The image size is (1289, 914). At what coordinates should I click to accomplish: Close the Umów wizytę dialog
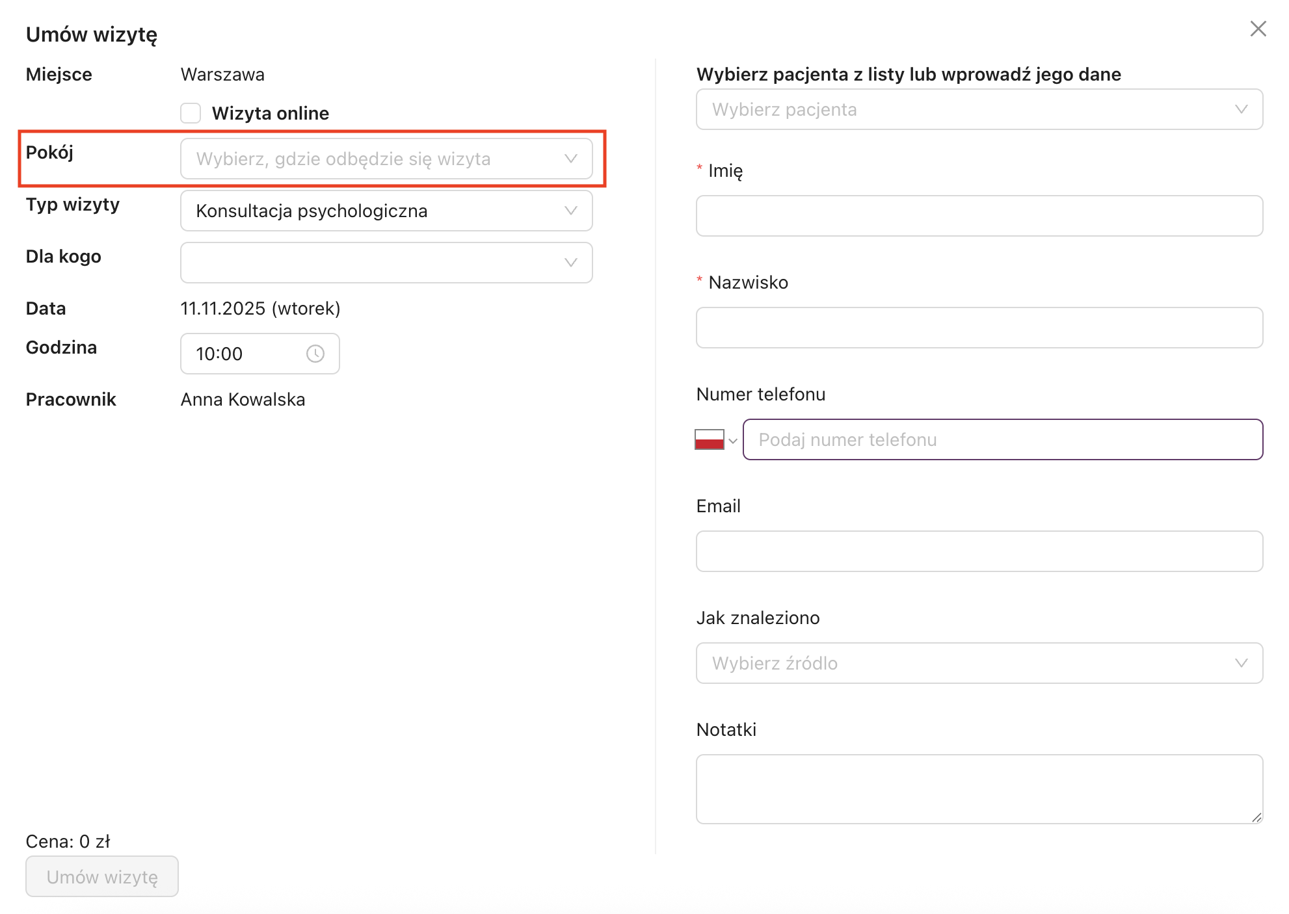point(1258,29)
